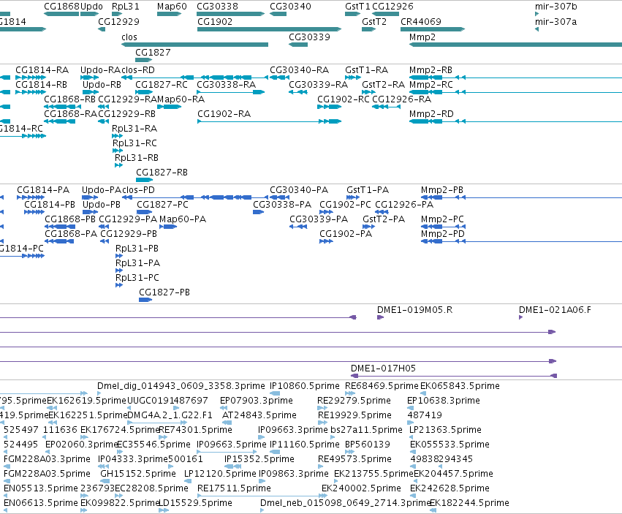This screenshot has width=622, height=514.
Task: Click the DME1-017H05 clone label
Action: point(383,369)
